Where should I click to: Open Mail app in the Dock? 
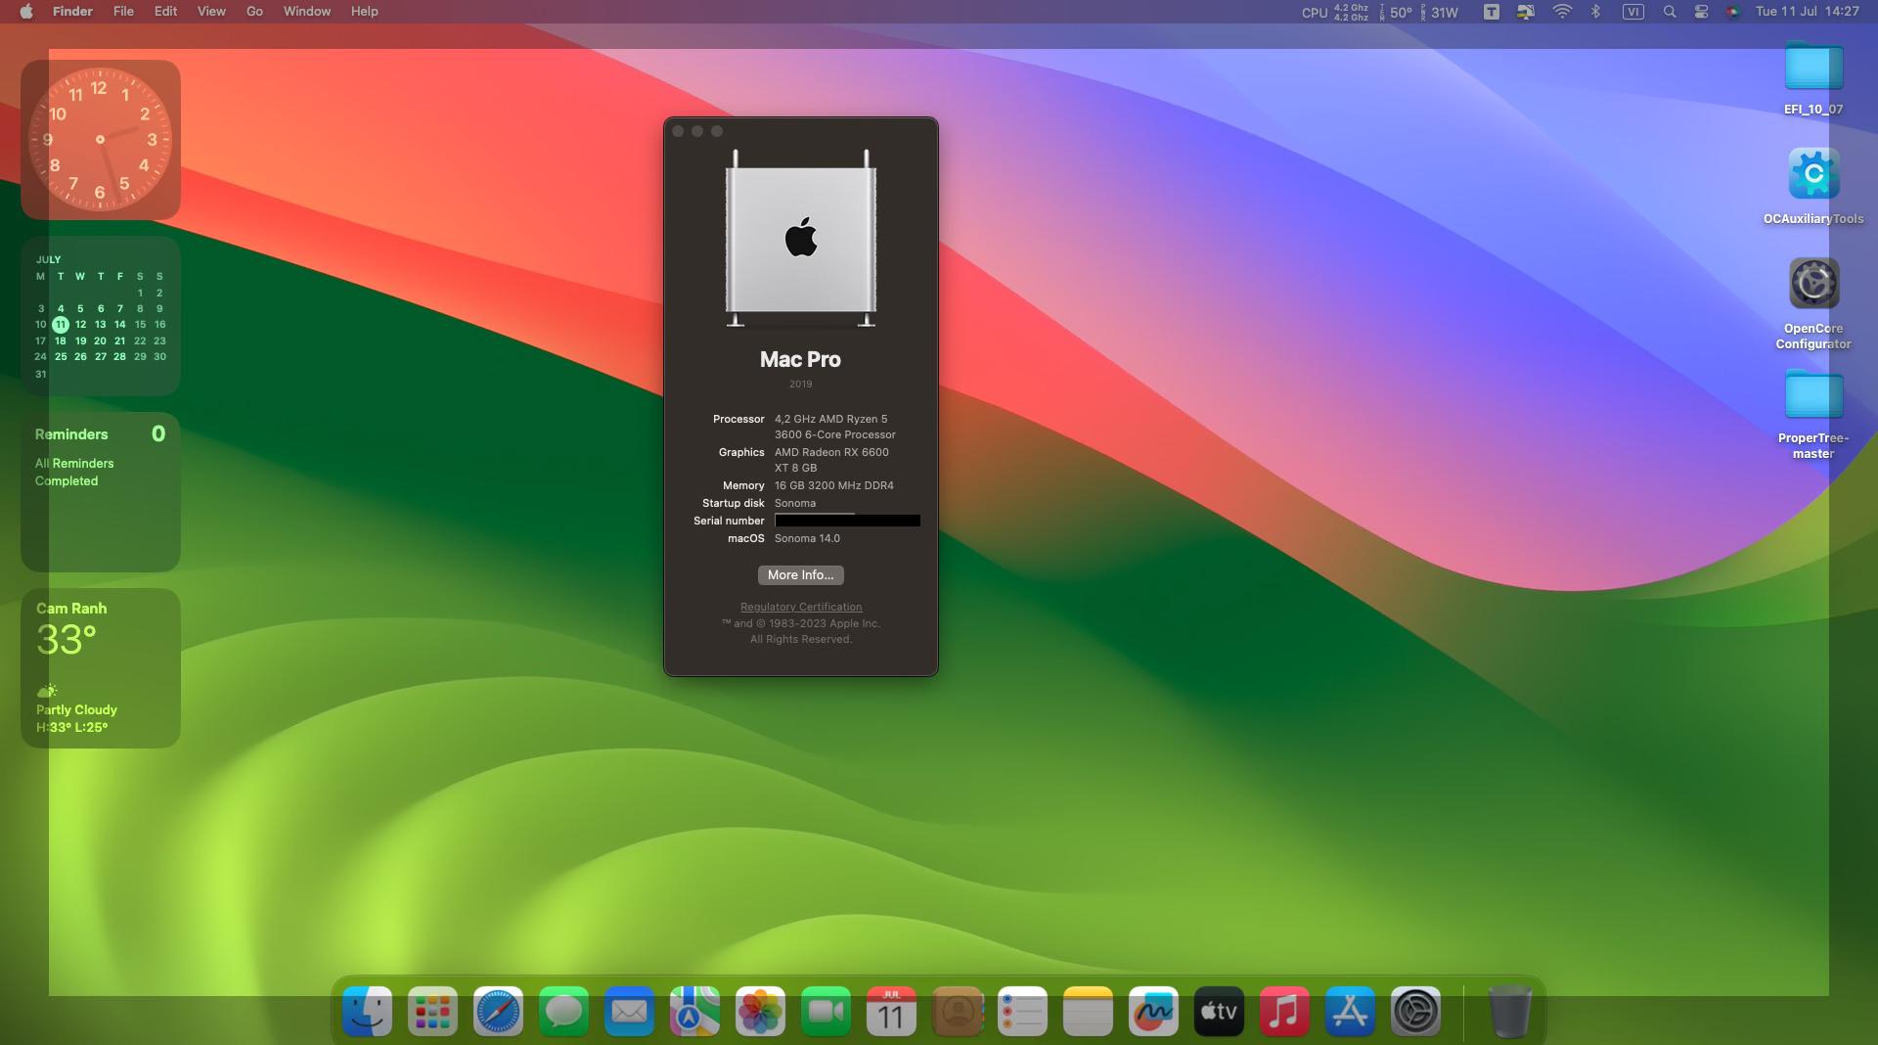[629, 1011]
